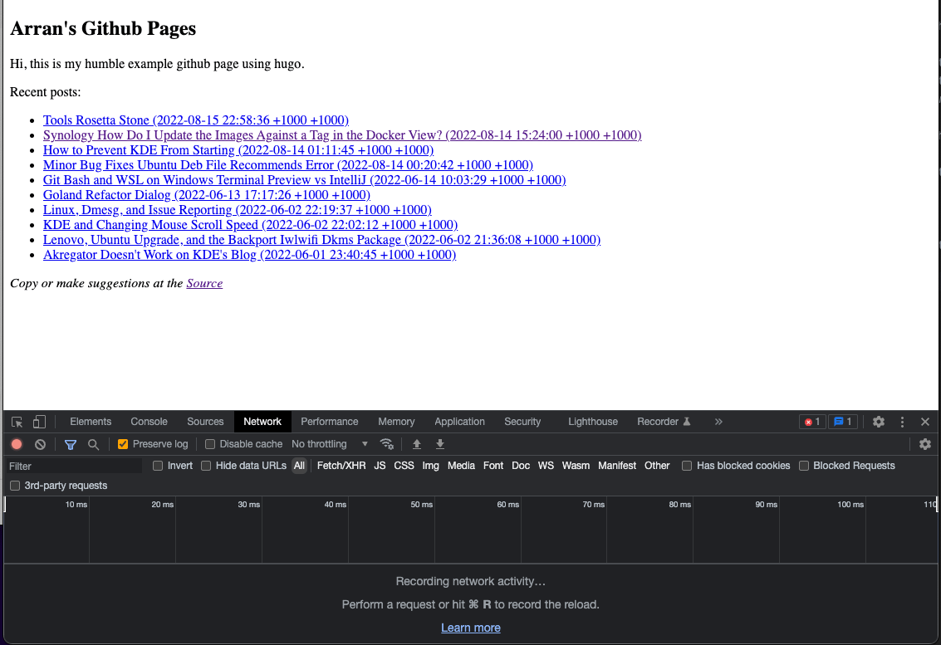Open the network request filter funnel
Viewport: 941px width, 645px height.
(x=70, y=444)
